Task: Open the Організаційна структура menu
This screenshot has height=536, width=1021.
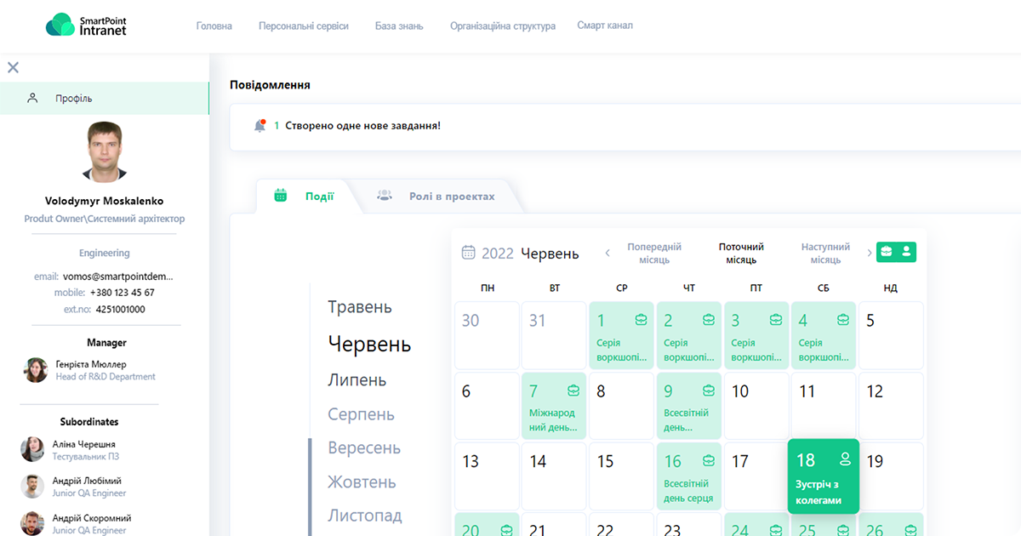Action: point(502,26)
